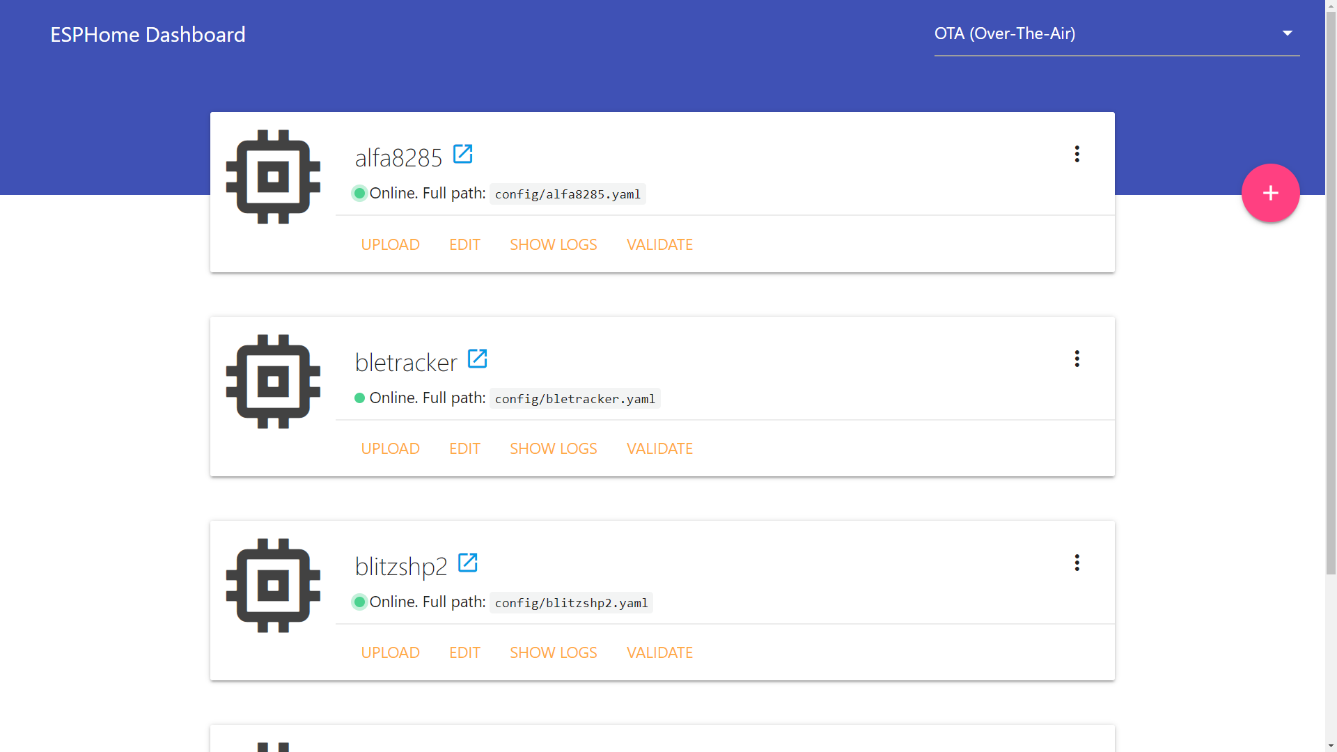Viewport: 1337px width, 752px height.
Task: Click the pink add-node plus button
Action: [1270, 193]
